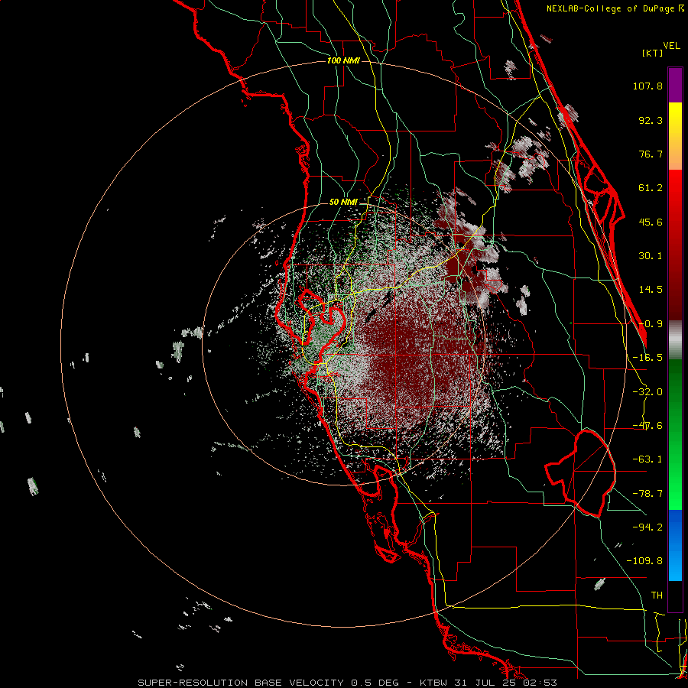Select the -47.6 scale value
The height and width of the screenshot is (688, 688).
click(x=647, y=426)
